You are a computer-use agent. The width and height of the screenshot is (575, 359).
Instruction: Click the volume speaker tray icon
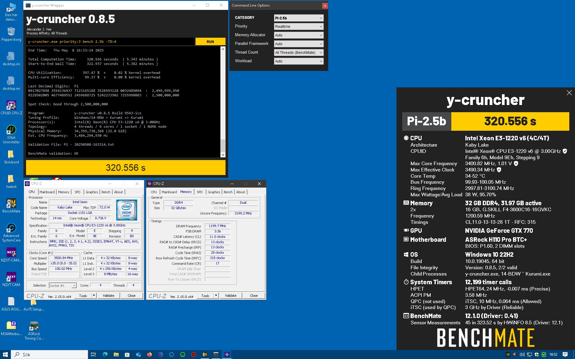coord(522,355)
